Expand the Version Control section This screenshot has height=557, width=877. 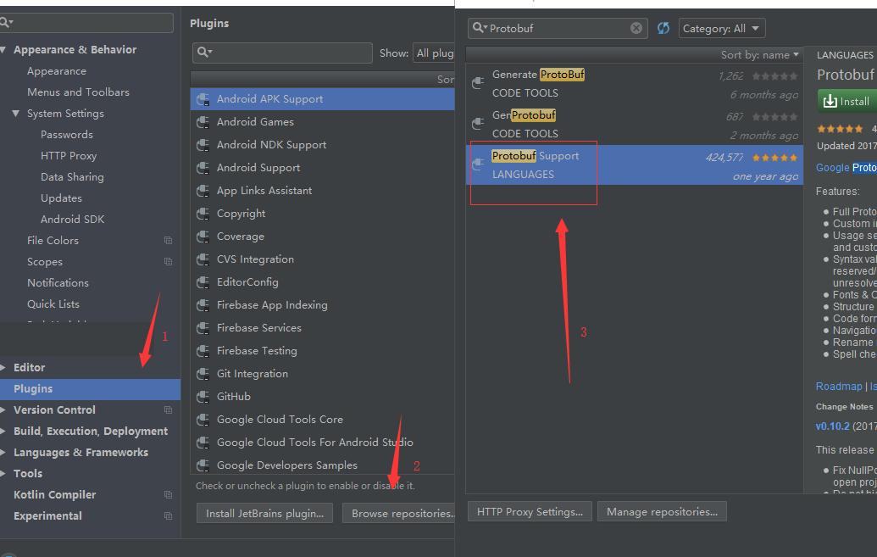point(3,410)
